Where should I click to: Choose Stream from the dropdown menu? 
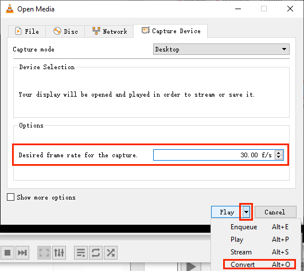coord(256,252)
